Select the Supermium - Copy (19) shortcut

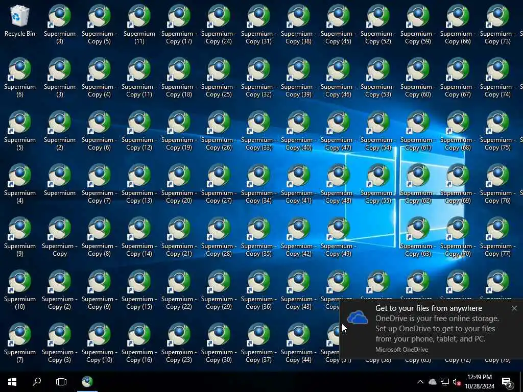click(179, 131)
